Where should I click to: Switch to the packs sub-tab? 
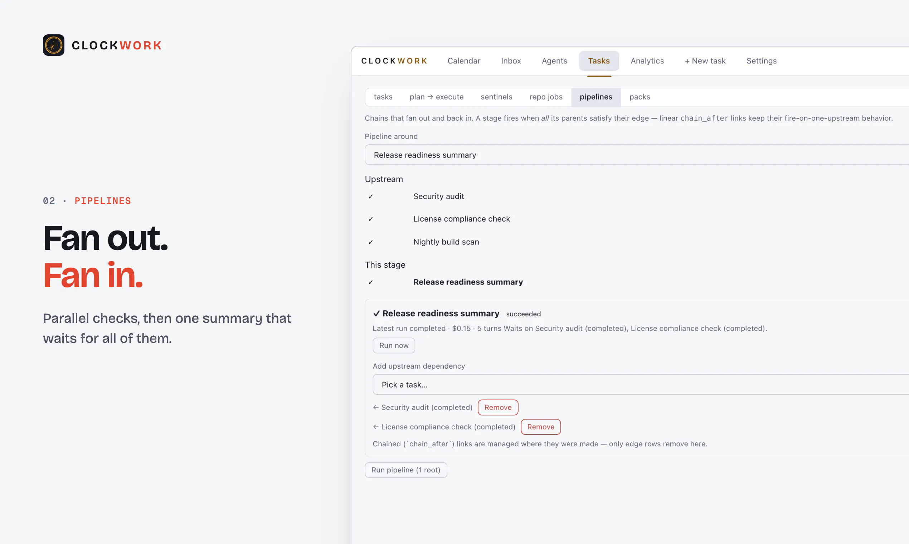click(x=640, y=97)
